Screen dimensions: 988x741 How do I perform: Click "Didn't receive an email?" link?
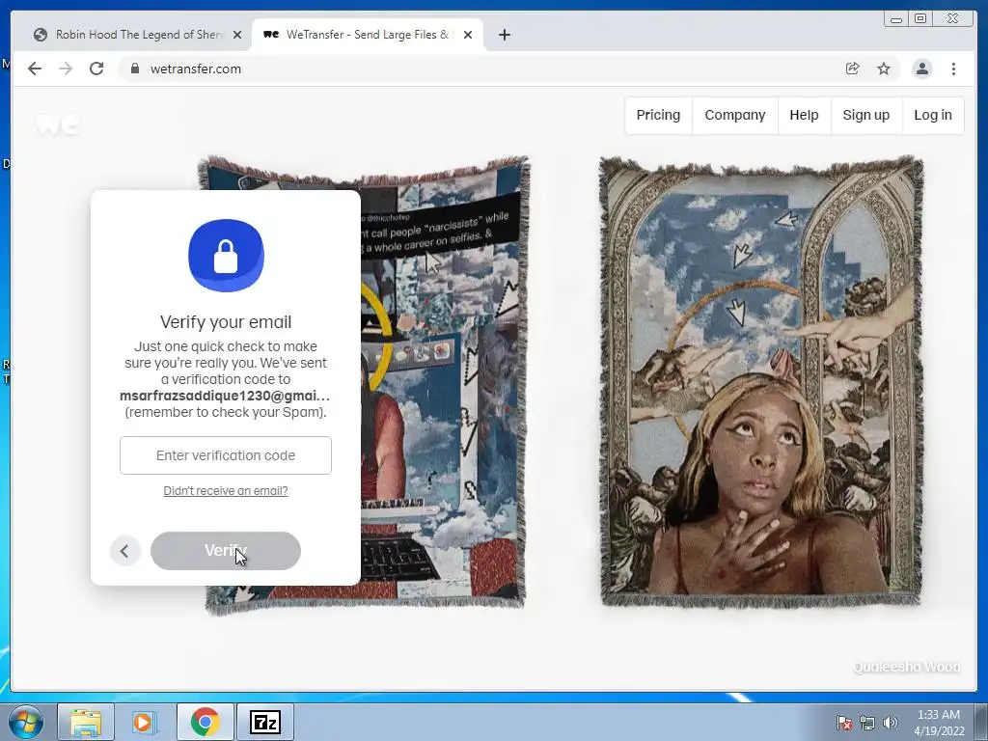[x=226, y=490]
